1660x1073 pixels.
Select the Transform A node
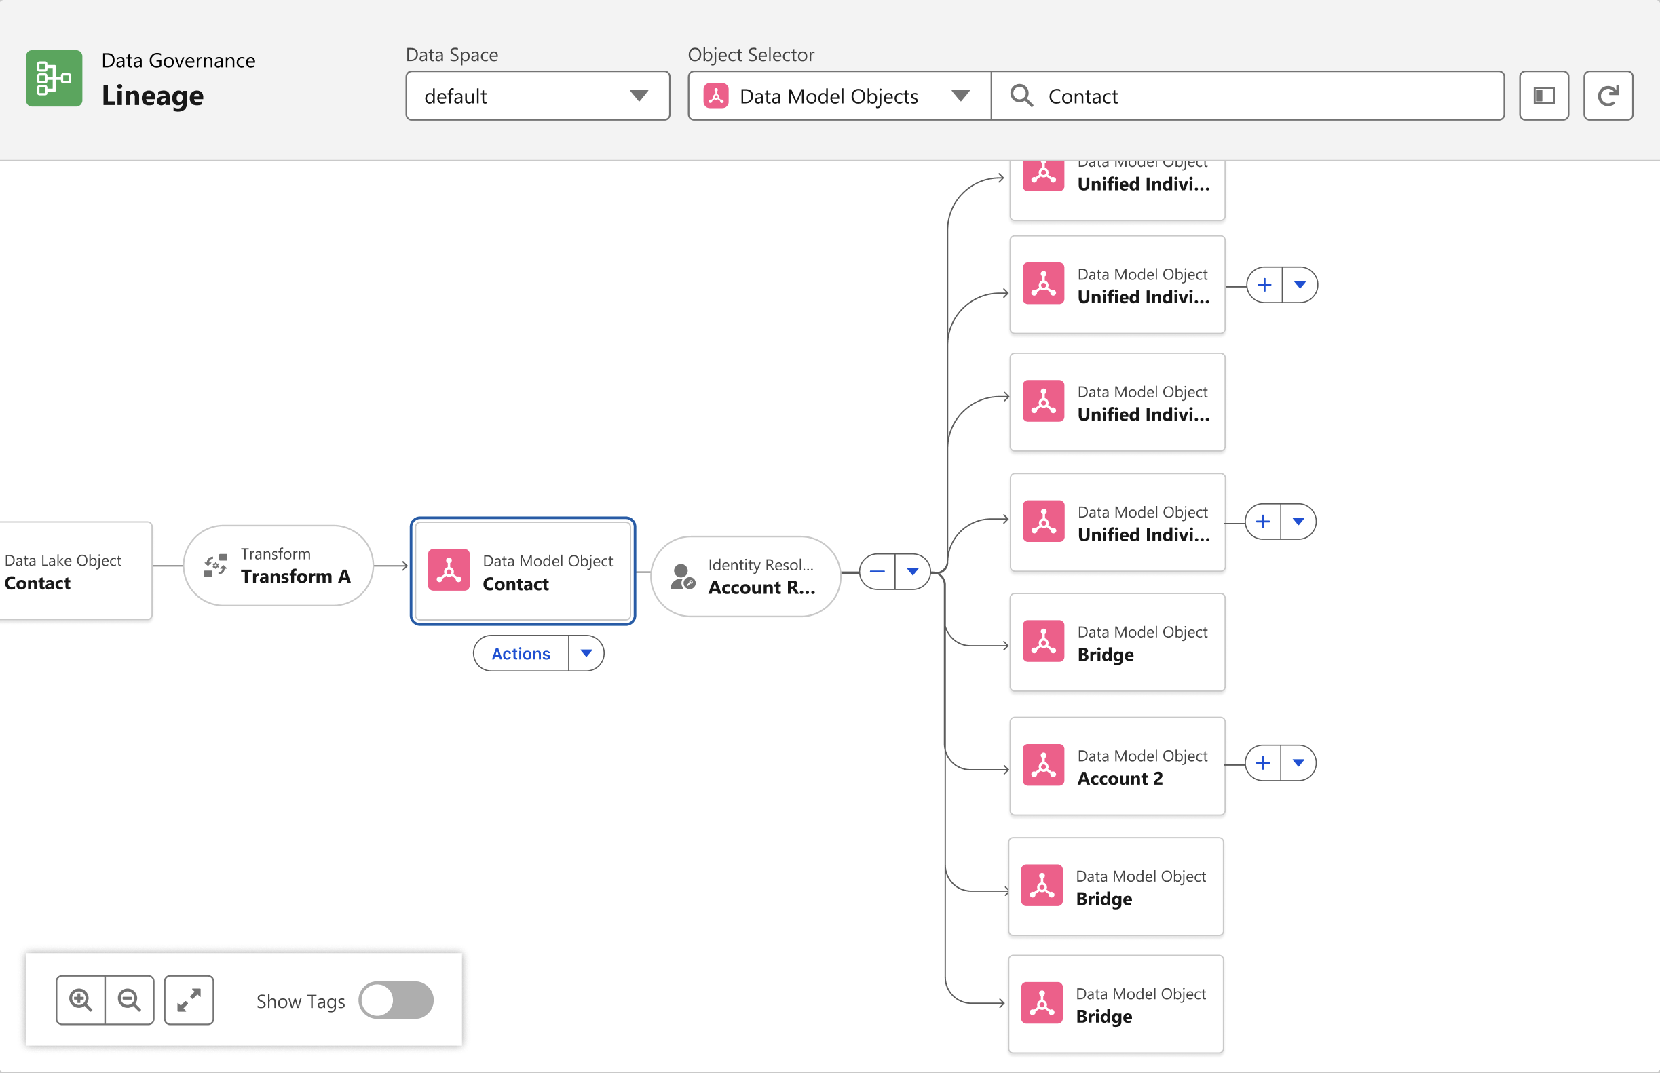click(278, 565)
